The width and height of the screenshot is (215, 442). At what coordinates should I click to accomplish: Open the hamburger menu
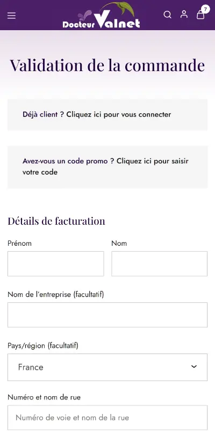[x=11, y=16]
